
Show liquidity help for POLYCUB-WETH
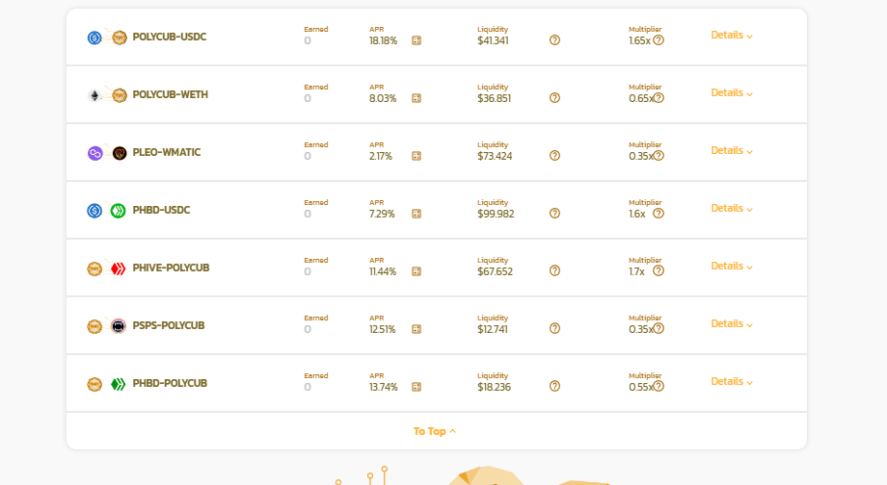(555, 98)
